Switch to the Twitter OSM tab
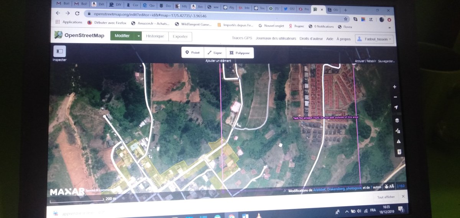Image resolution: width=460 pixels, height=218 pixels. coord(289,8)
